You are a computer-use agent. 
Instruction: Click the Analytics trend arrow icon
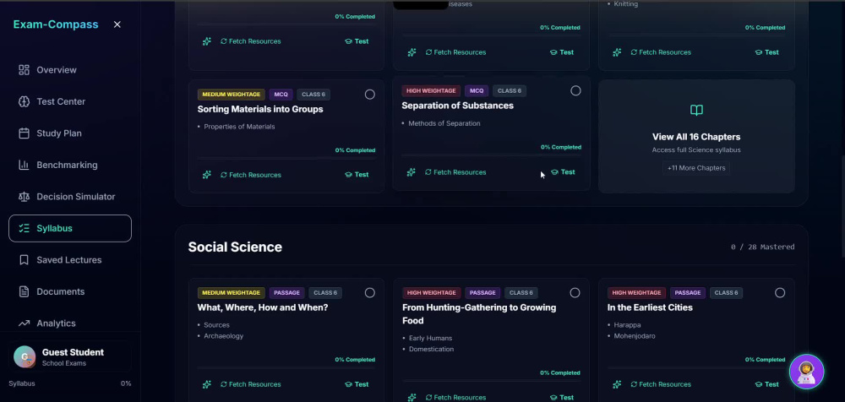tap(24, 323)
